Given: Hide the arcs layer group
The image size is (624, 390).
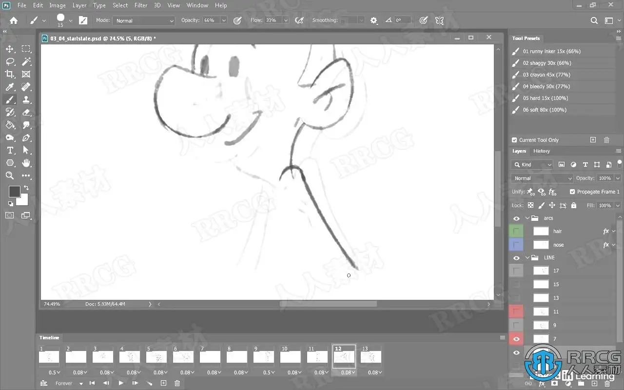Looking at the screenshot, I should tap(516, 218).
